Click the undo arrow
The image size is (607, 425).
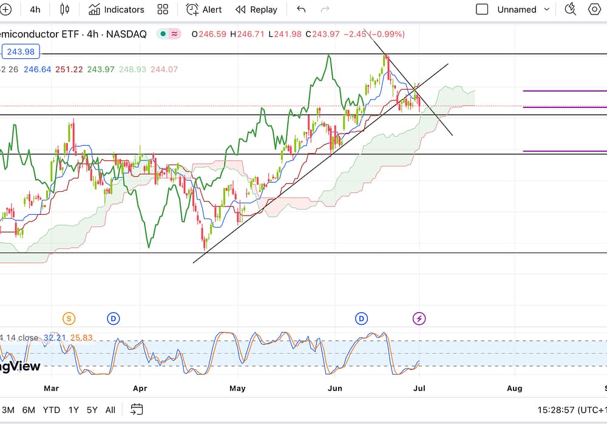pos(301,9)
